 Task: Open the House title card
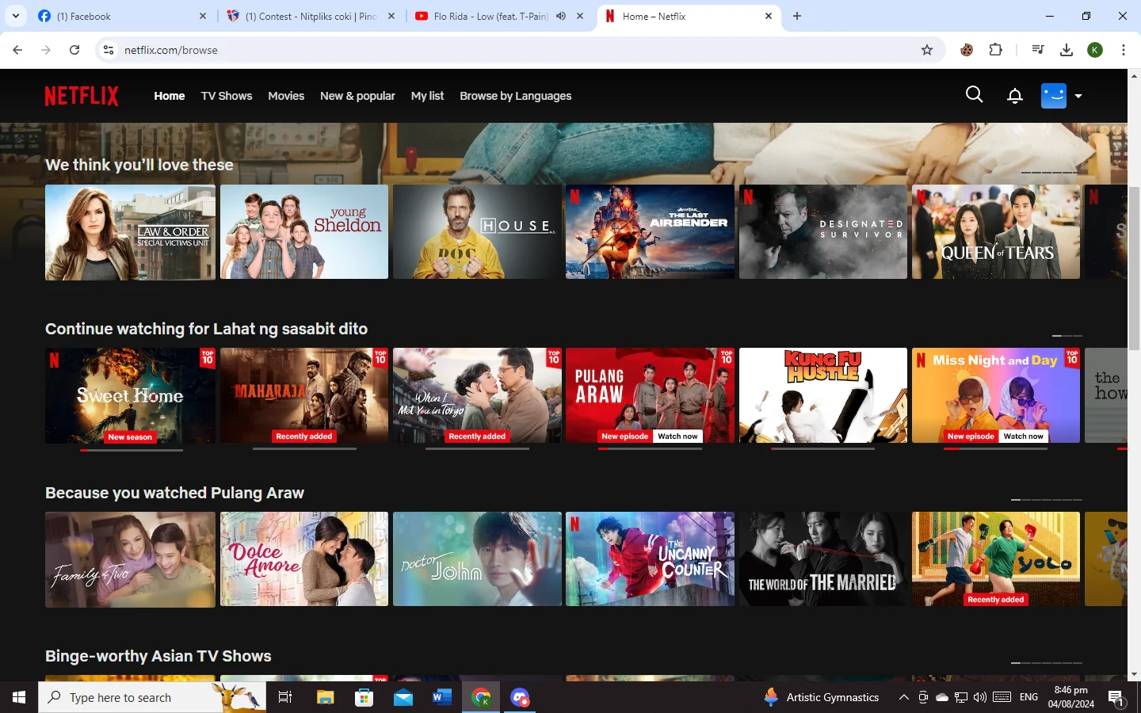click(x=477, y=232)
